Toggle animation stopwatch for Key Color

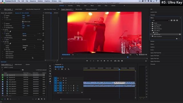coord(5,49)
